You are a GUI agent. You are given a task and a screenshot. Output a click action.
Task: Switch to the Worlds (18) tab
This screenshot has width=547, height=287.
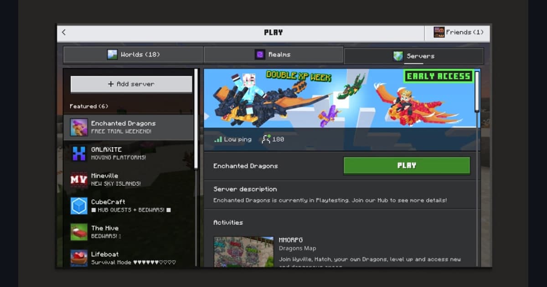133,55
